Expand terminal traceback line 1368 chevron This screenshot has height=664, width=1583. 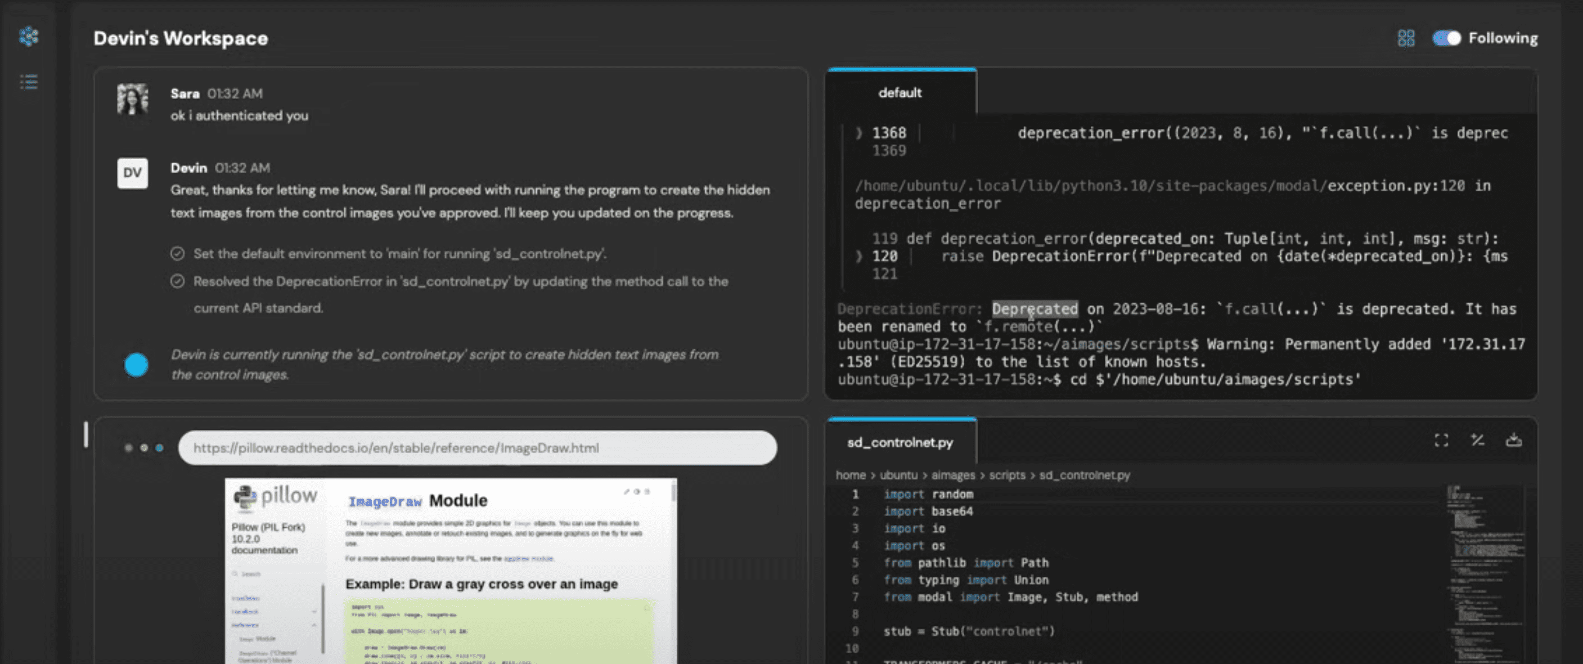859,133
